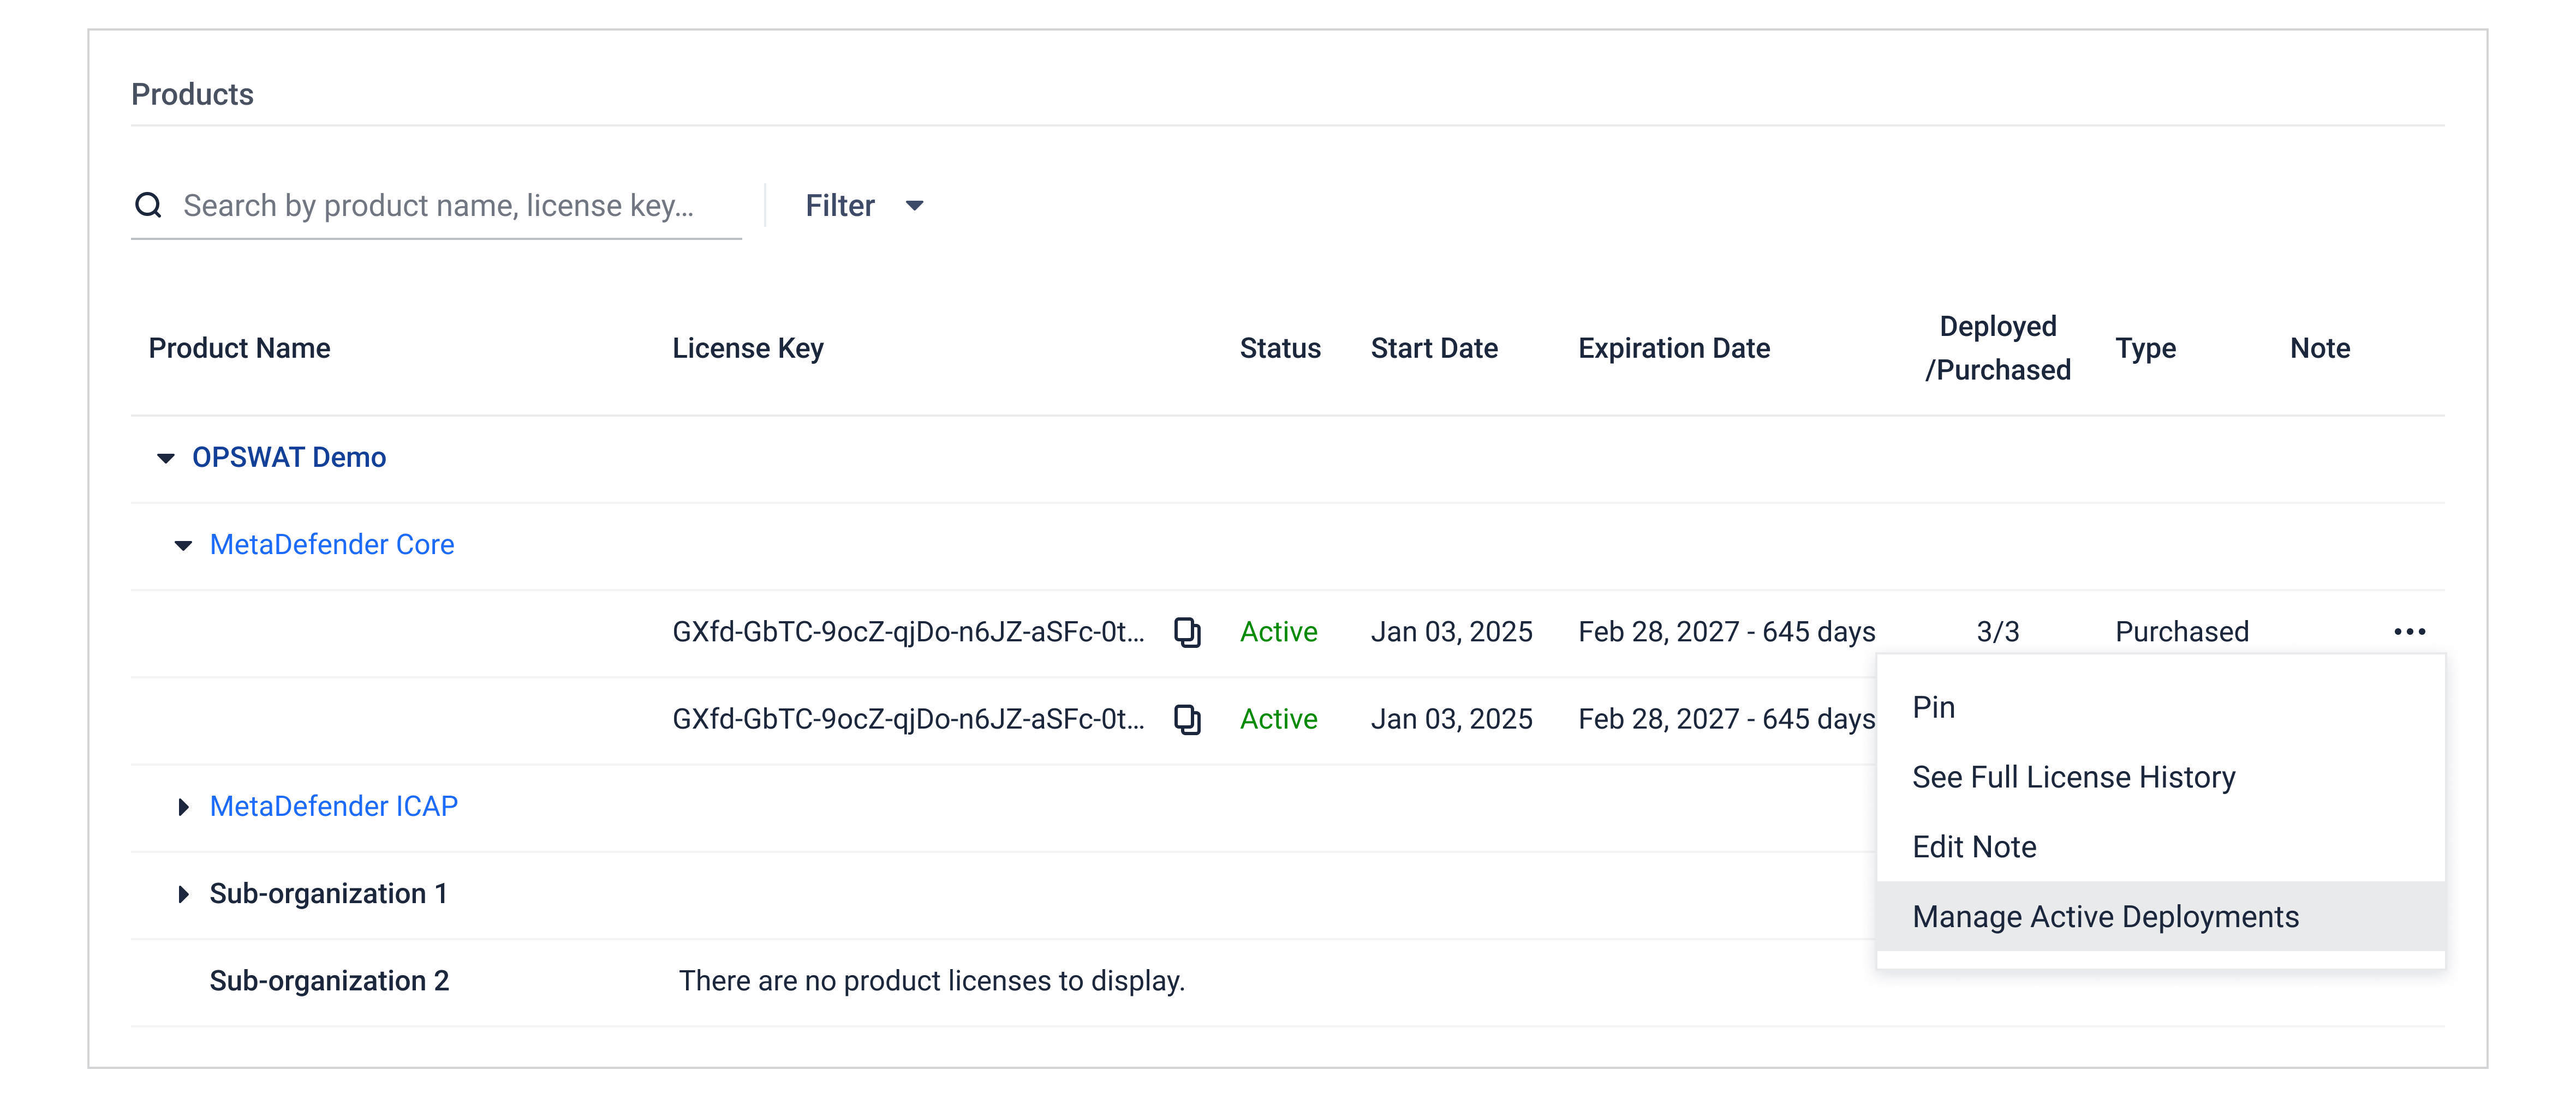The image size is (2576, 1106).
Task: Click the Deployed /Purchased column header
Action: click(1997, 348)
